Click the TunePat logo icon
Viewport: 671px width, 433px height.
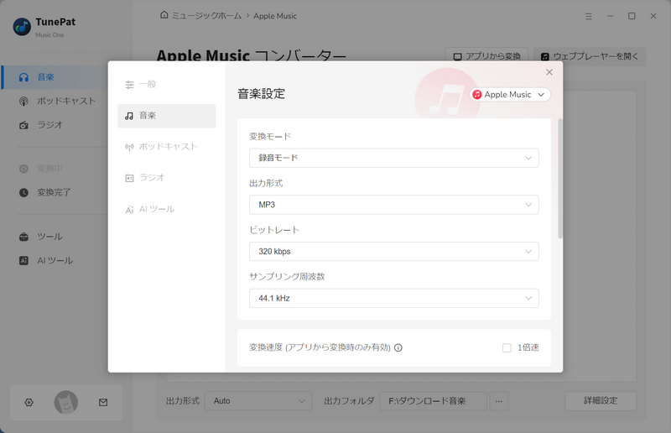tap(22, 27)
